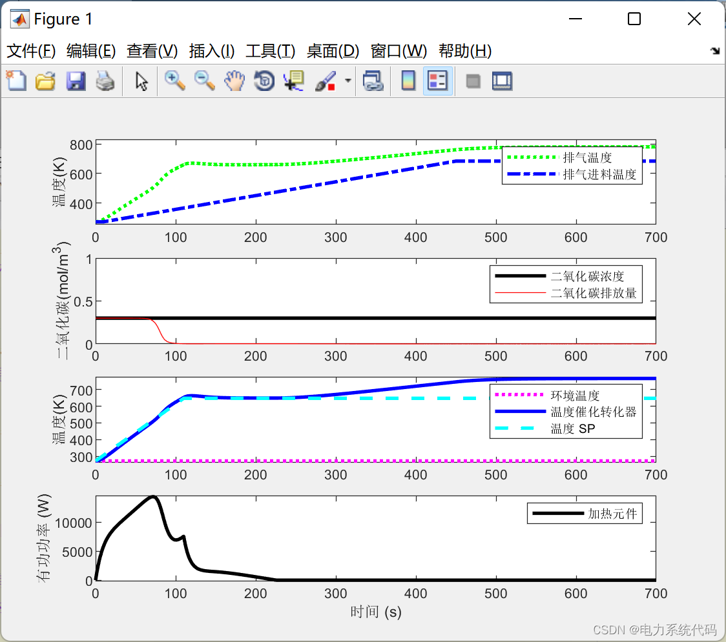Select the top plot's 温度(K) y-axis label
Image resolution: width=726 pixels, height=642 pixels.
point(59,182)
